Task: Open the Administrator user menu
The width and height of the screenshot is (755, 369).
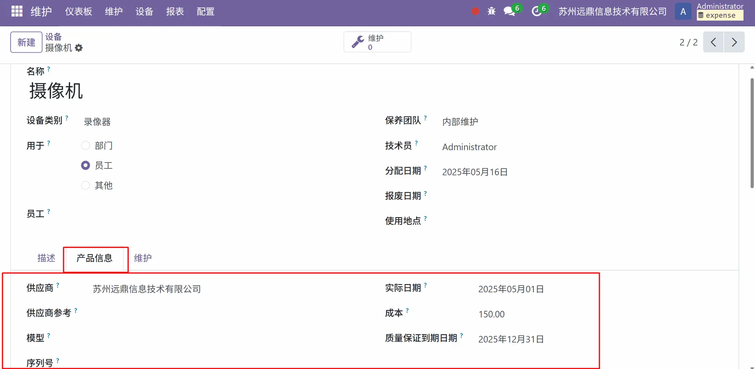Action: click(720, 11)
